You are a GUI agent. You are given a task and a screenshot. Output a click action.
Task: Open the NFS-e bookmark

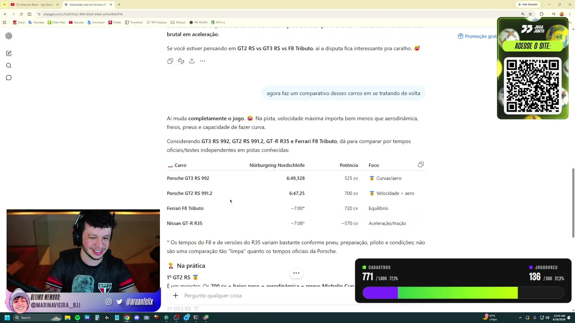(218, 22)
